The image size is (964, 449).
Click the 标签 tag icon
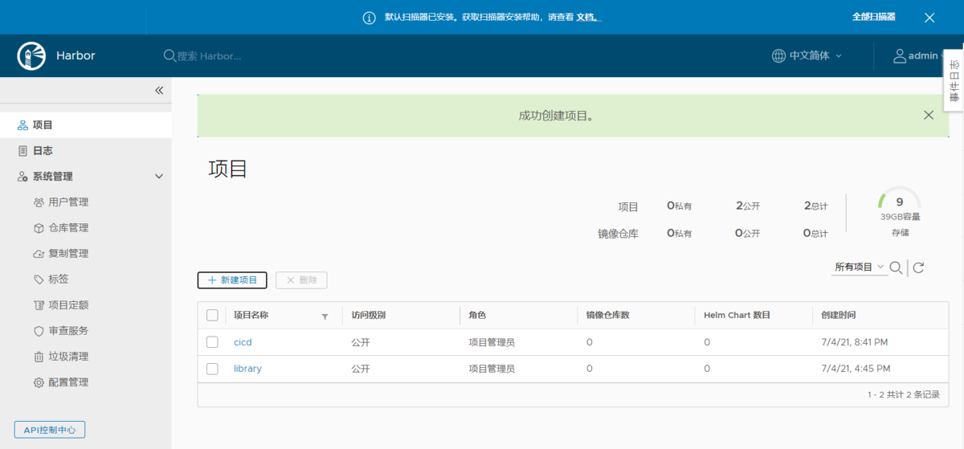tap(39, 280)
